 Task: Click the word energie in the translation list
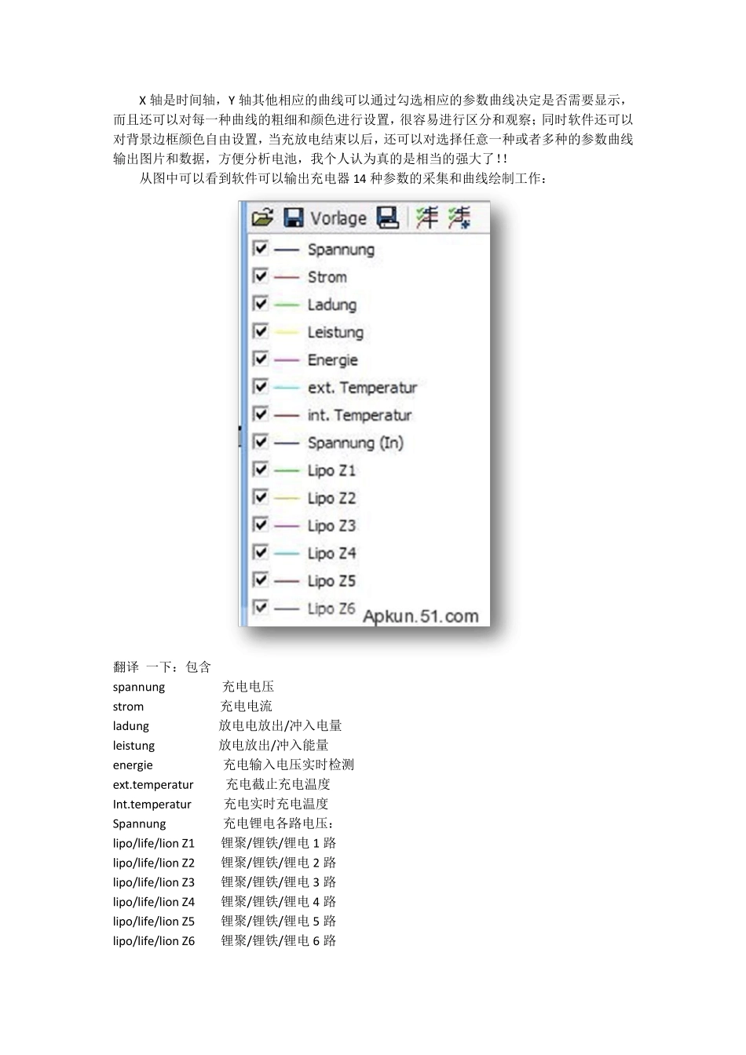pyautogui.click(x=133, y=765)
